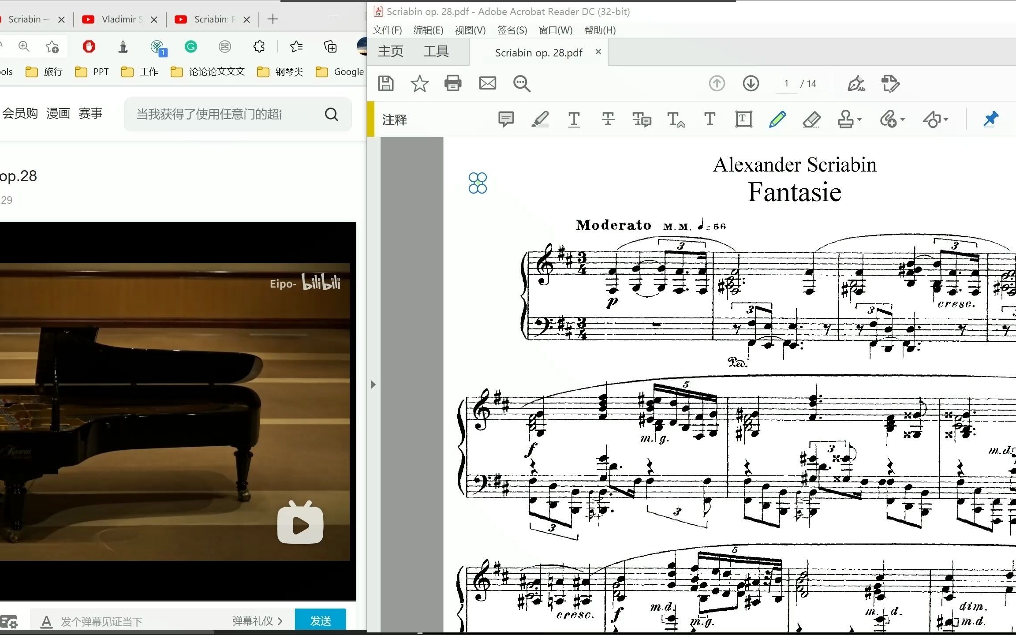Open the 窗口(W) menu

pos(556,30)
